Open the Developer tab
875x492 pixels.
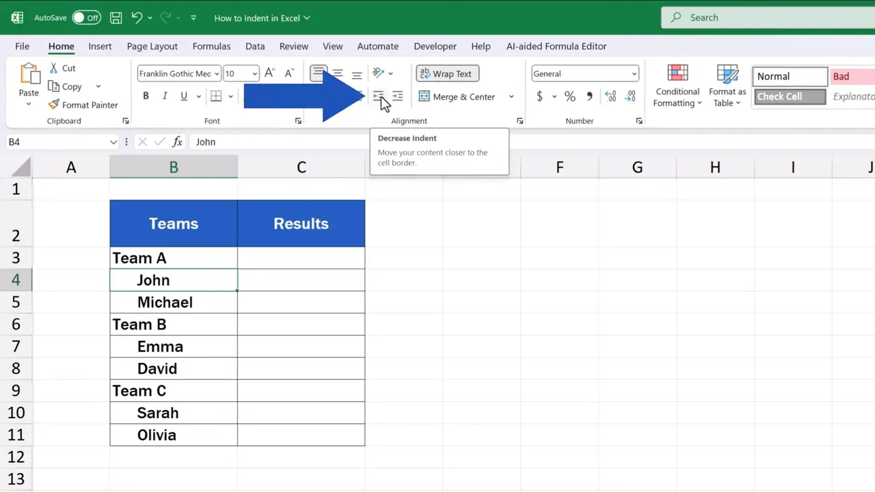point(435,46)
